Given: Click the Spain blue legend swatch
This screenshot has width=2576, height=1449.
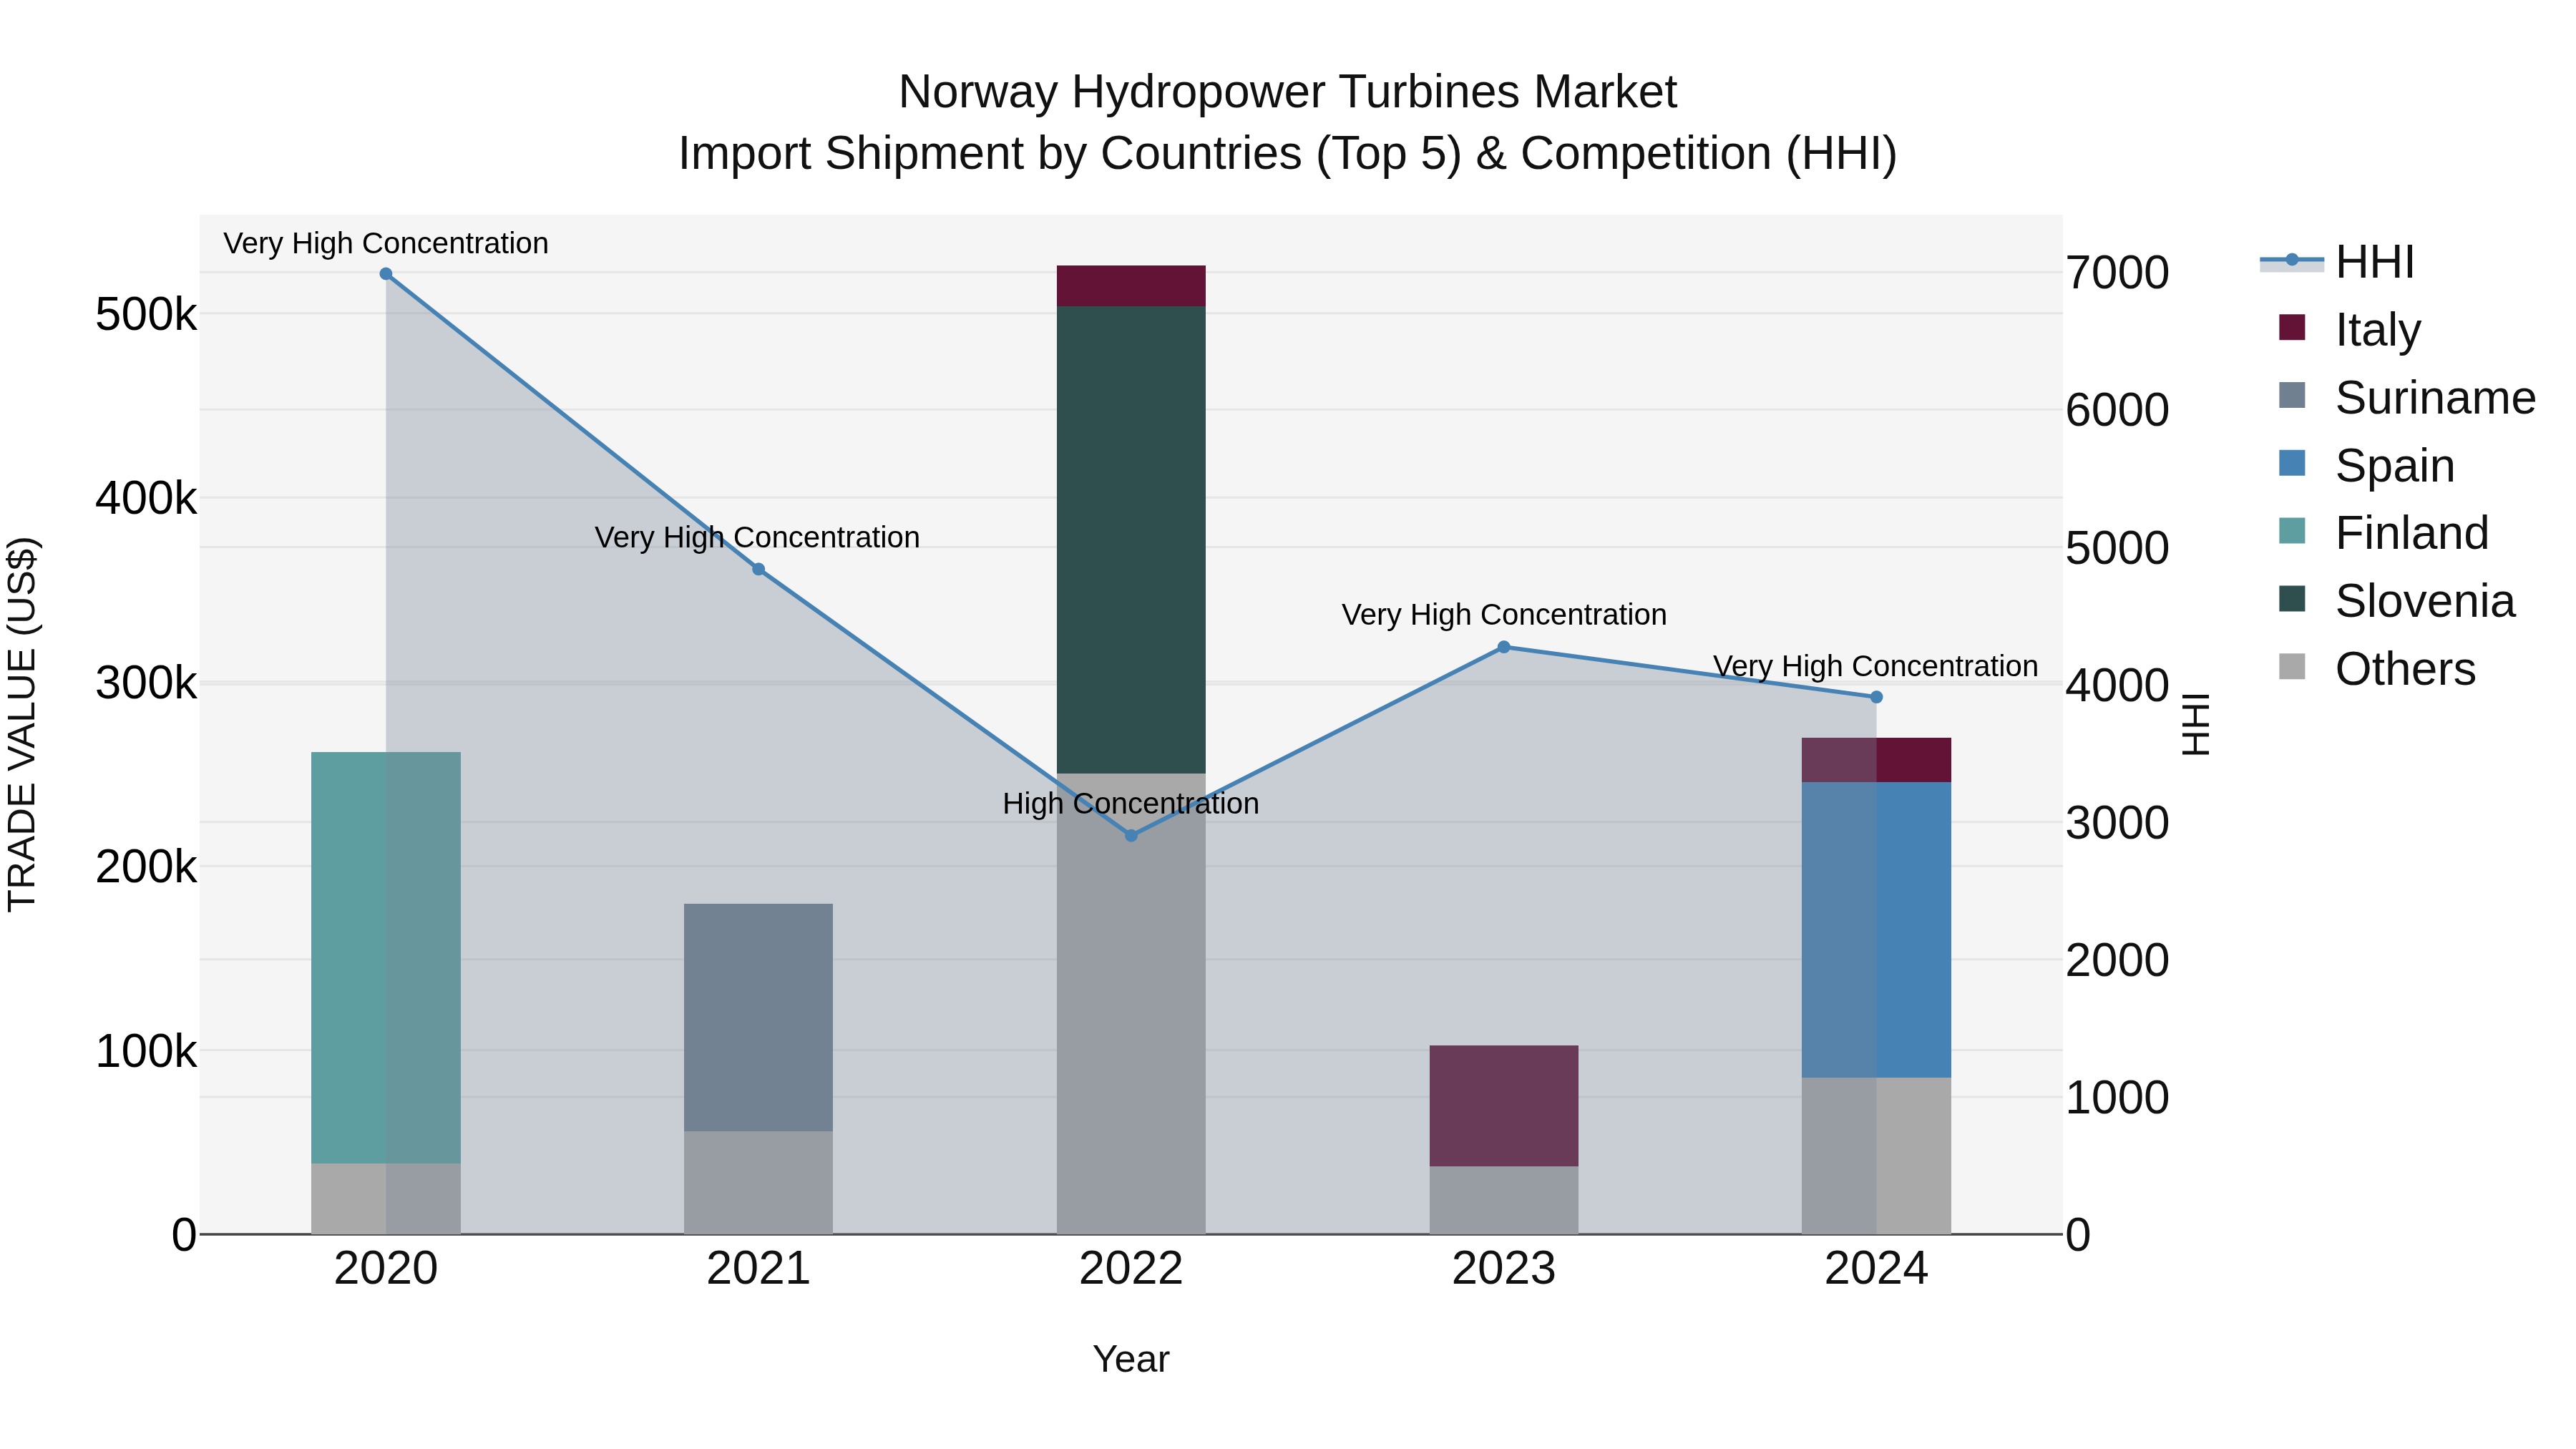Looking at the screenshot, I should [x=2292, y=464].
